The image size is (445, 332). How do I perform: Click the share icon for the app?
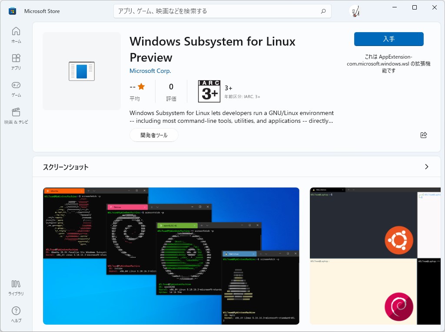tap(424, 135)
